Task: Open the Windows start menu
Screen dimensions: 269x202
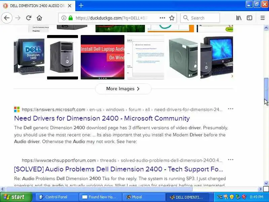Action: [16, 197]
